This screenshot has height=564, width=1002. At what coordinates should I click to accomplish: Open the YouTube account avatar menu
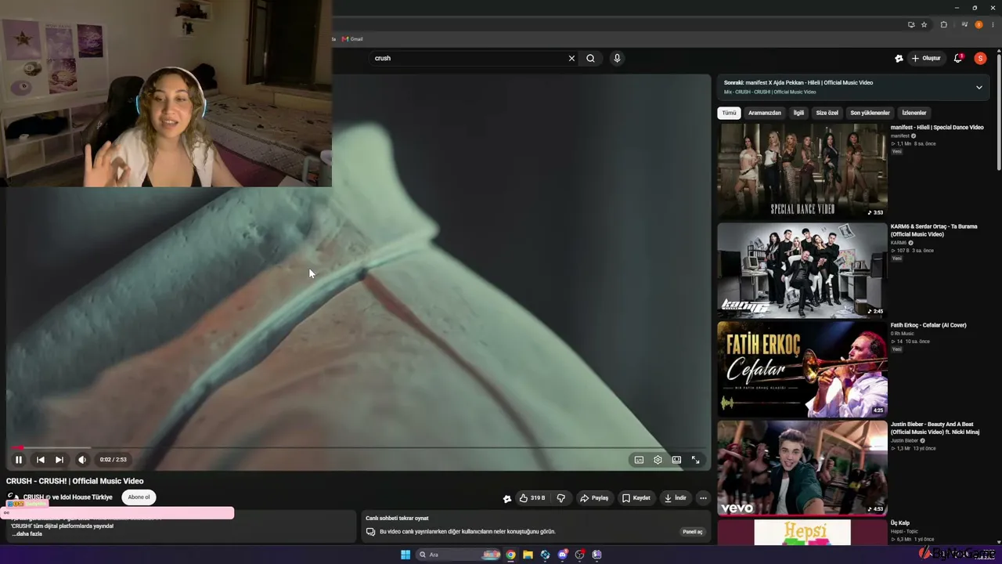click(x=980, y=58)
